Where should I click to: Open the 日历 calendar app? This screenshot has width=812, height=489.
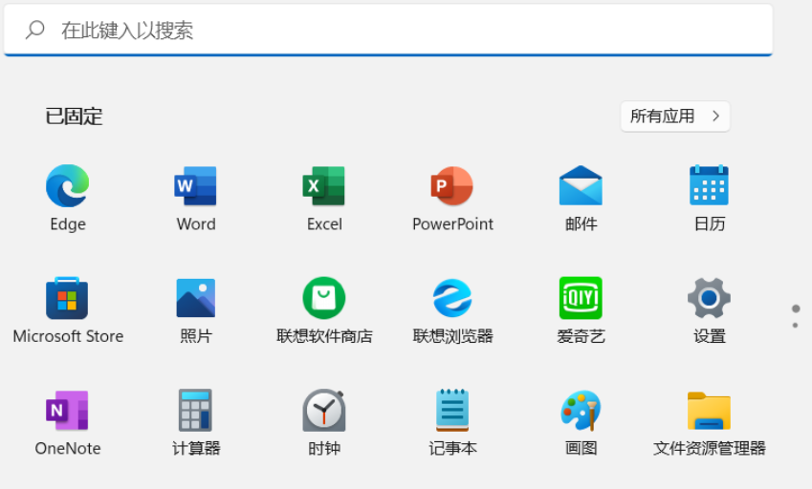click(709, 186)
